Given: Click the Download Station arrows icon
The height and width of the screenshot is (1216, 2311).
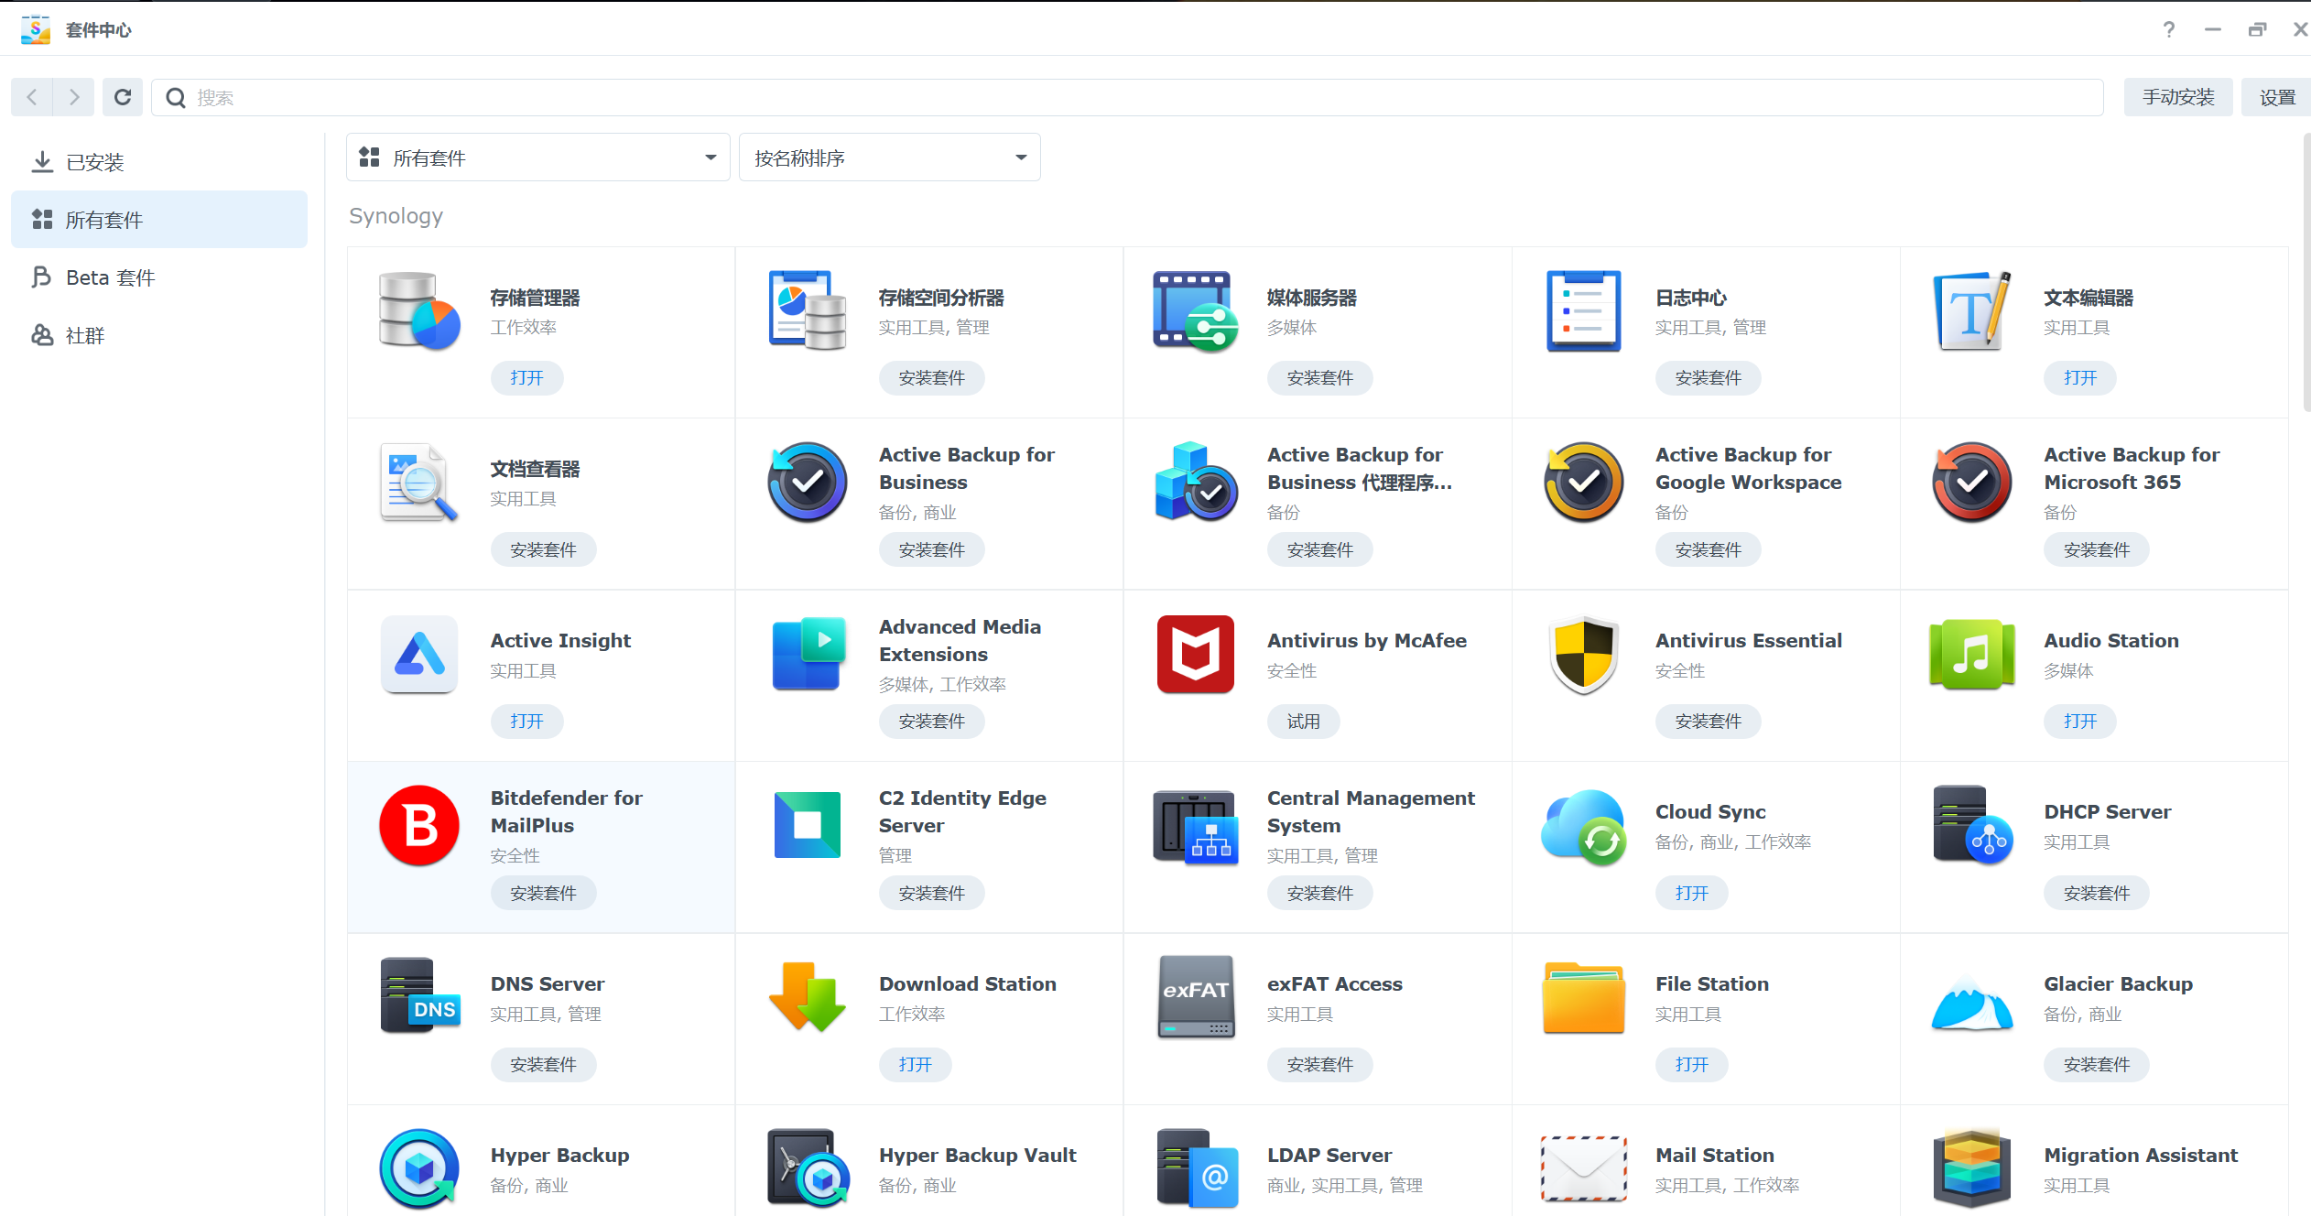Looking at the screenshot, I should click(x=807, y=997).
